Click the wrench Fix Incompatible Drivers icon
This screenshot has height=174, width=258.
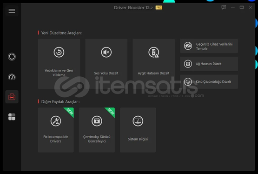coord(56,121)
